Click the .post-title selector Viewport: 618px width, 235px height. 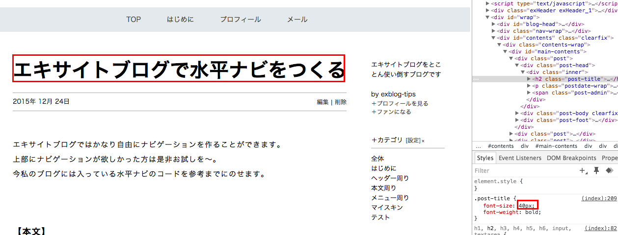click(492, 199)
